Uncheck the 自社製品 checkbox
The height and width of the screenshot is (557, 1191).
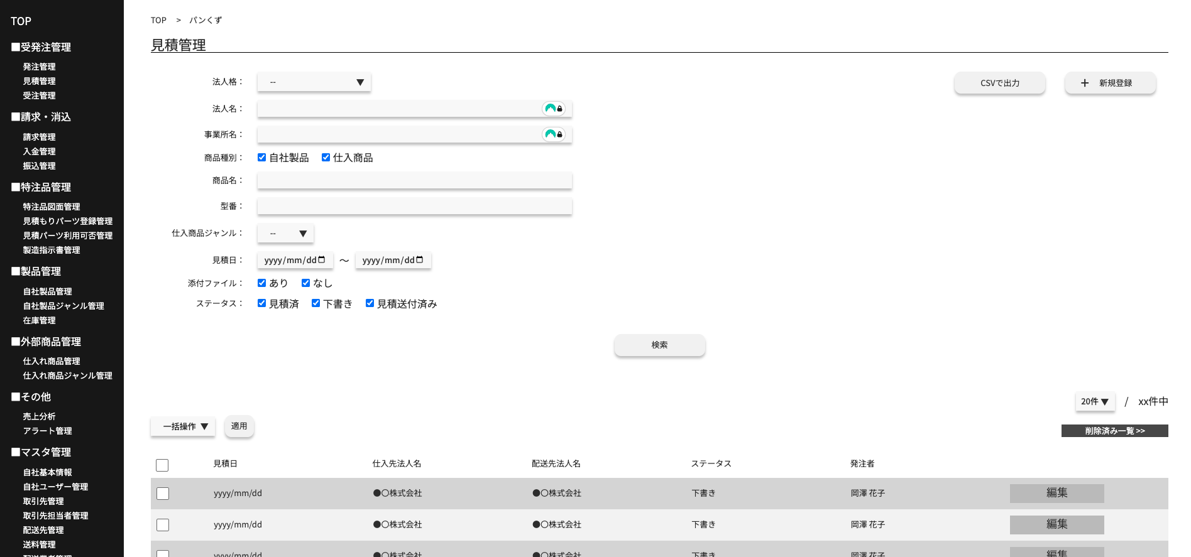point(262,158)
